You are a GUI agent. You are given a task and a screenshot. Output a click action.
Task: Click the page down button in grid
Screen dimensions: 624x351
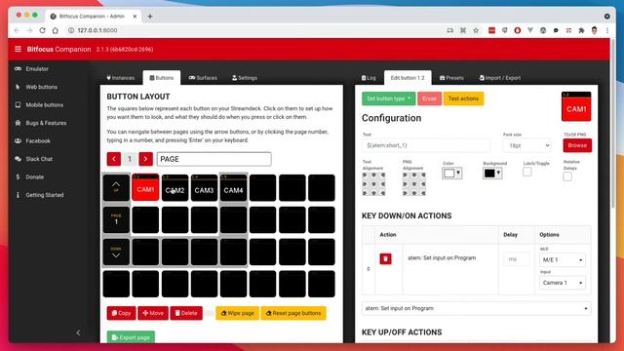116,252
